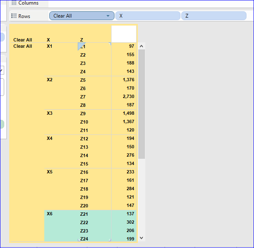
Task: Select the value 2,730 cell
Action: [x=129, y=96]
